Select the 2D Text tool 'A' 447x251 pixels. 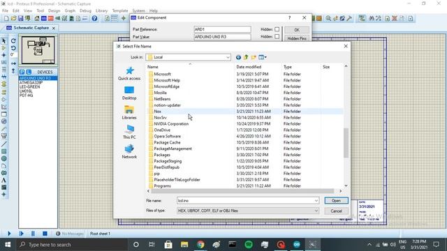click(x=3, y=180)
